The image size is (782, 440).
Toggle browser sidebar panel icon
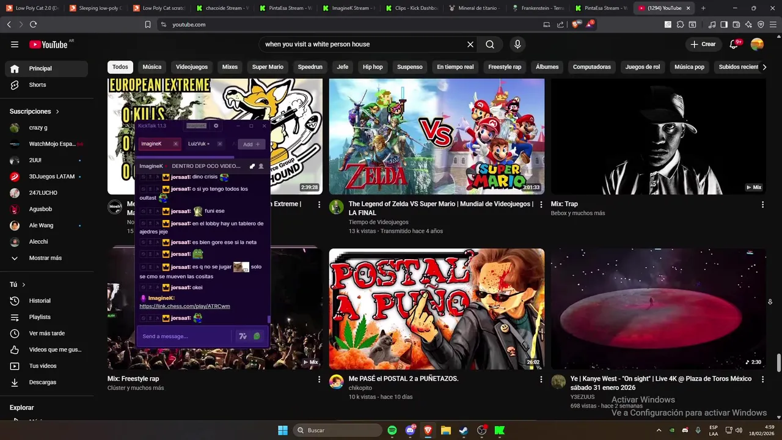coord(724,24)
